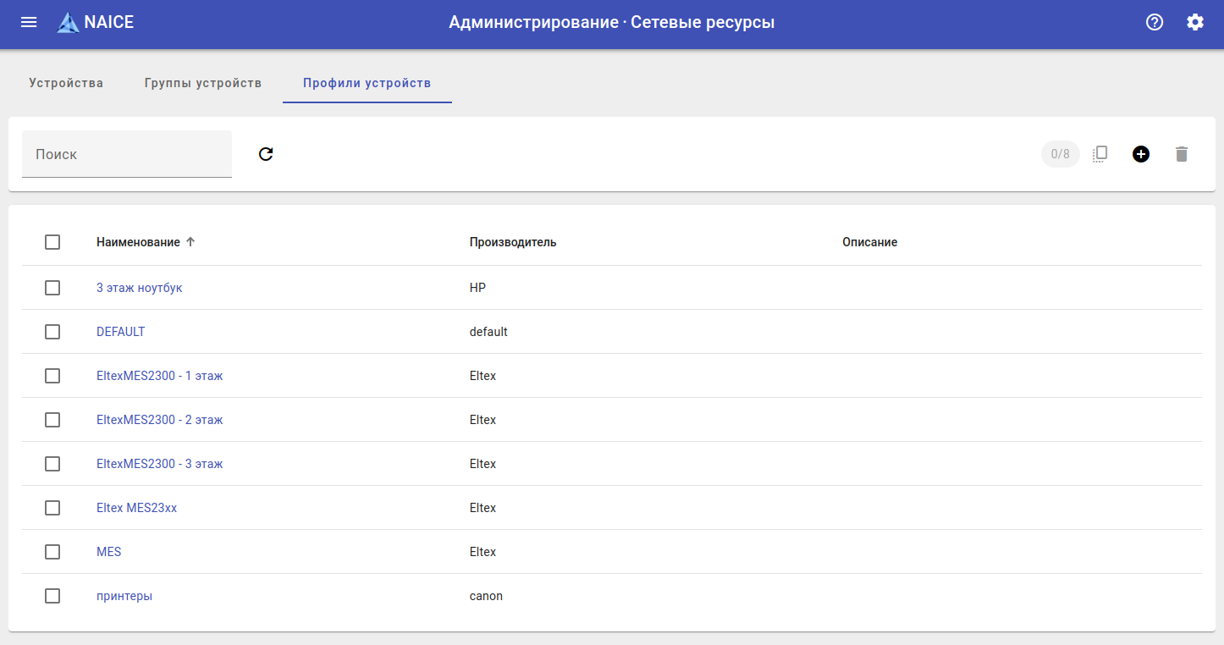Add a new device profile
Viewport: 1224px width, 645px height.
tap(1141, 154)
